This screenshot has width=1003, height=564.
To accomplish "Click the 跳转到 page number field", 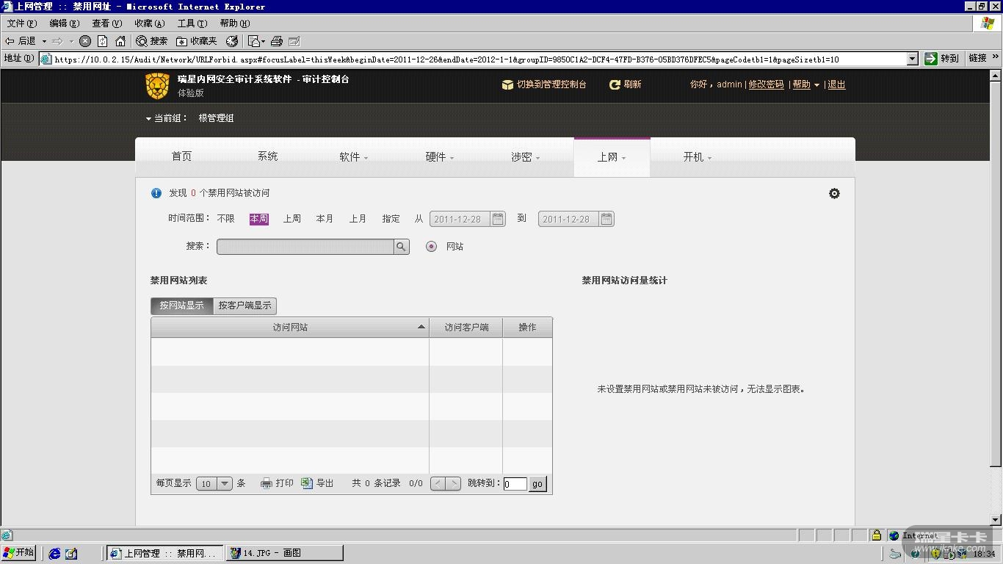I will pos(515,484).
